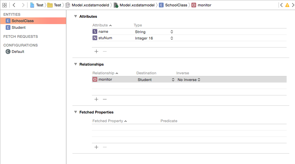
Task: Click the warning triangle issue icon
Action: click(x=287, y=5)
